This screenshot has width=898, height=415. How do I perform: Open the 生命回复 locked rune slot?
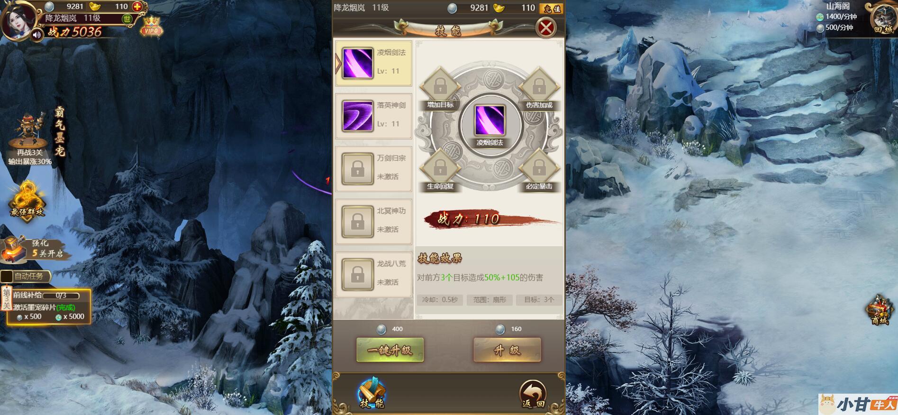440,170
